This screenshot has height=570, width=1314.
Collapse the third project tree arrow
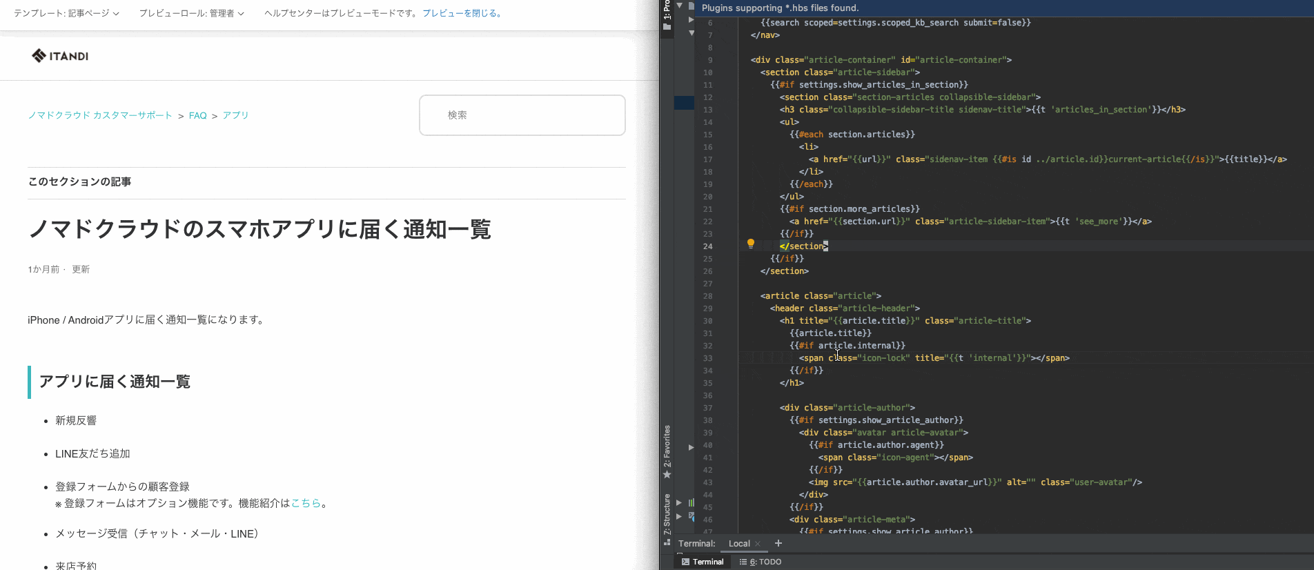[x=691, y=32]
